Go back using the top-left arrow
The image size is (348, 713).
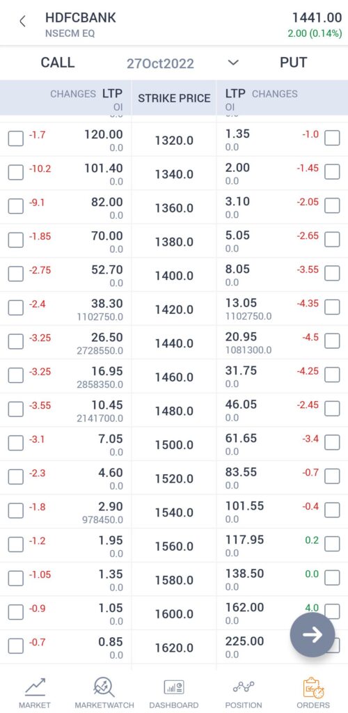tap(22, 22)
